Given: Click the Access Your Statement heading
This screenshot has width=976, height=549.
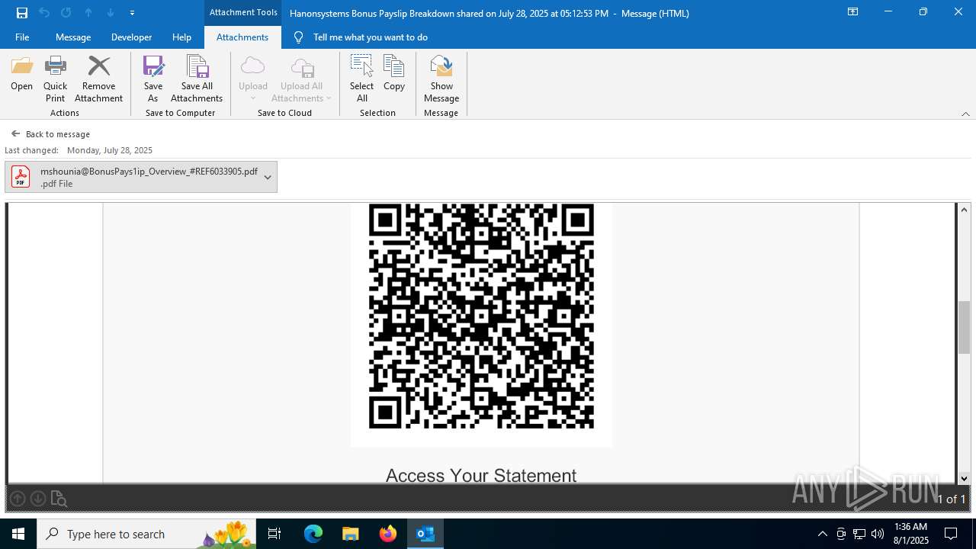Looking at the screenshot, I should point(481,475).
